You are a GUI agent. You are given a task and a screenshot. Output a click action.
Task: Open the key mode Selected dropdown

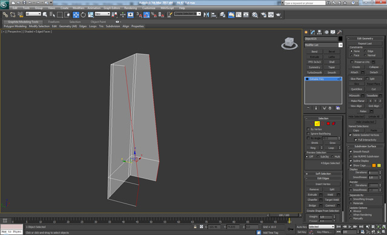point(322,227)
